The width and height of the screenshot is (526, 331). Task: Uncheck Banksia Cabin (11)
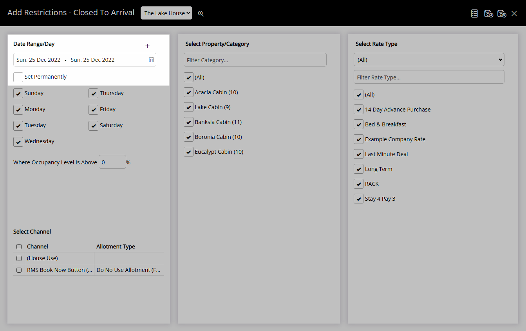click(x=188, y=122)
